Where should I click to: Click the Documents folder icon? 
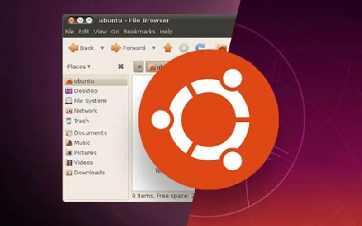[x=69, y=133]
